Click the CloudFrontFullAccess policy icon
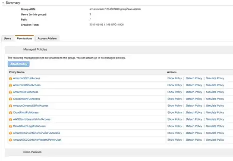This screenshot has height=161, width=233. tap(10, 112)
